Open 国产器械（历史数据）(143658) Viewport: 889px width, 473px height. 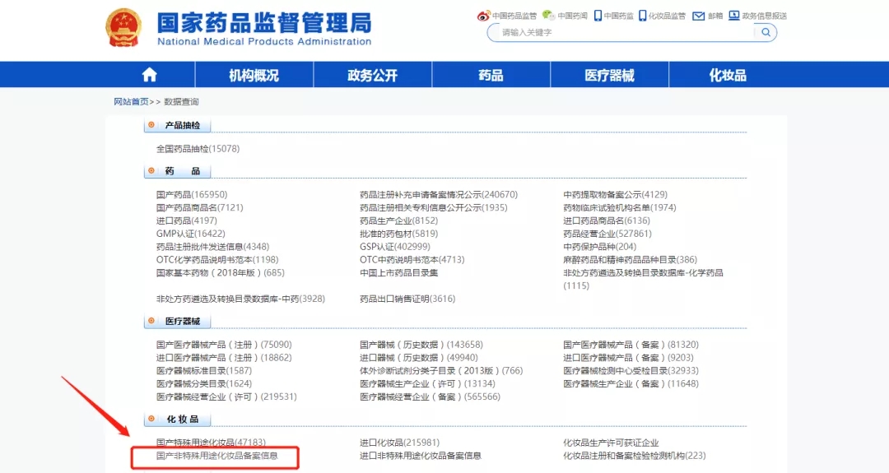coord(421,345)
